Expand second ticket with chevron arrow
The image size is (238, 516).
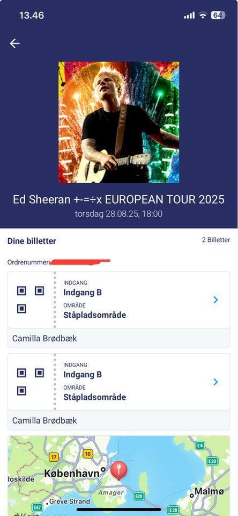215,382
